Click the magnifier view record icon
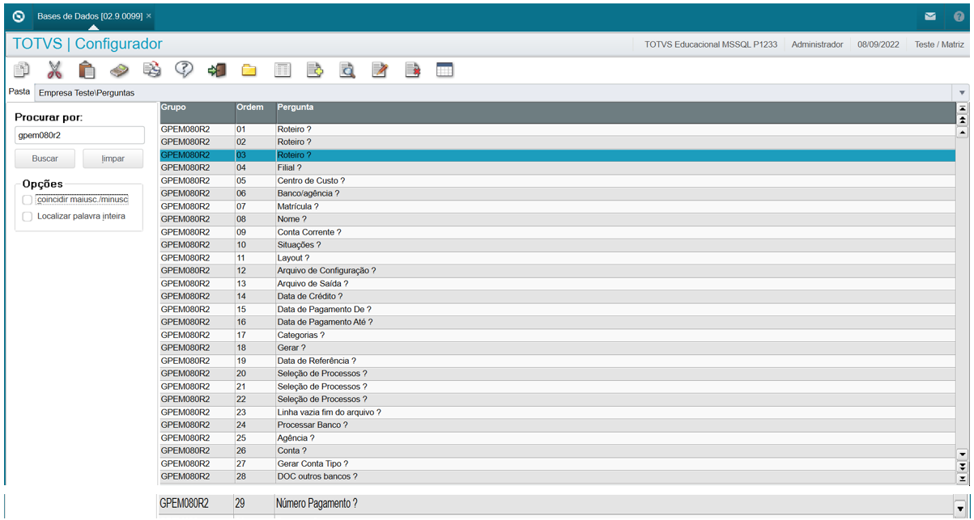Image resolution: width=974 pixels, height=520 pixels. (x=347, y=70)
